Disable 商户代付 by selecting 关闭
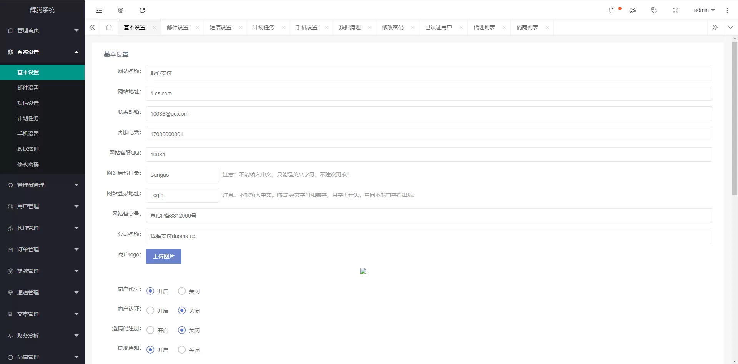The image size is (738, 364). [182, 291]
